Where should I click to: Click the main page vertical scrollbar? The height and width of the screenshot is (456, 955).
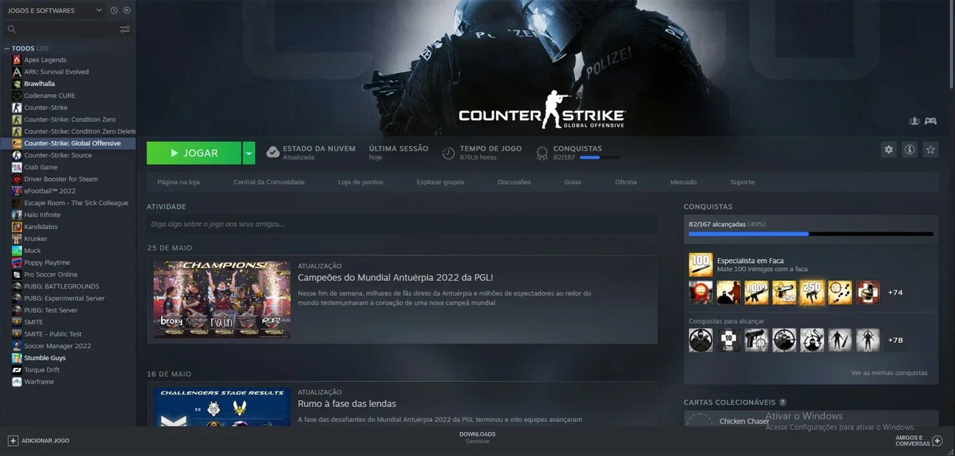pos(952,44)
